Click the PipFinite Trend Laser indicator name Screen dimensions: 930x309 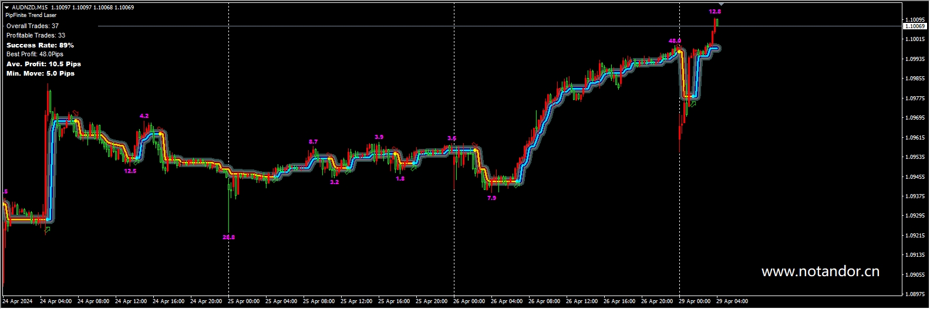[31, 15]
